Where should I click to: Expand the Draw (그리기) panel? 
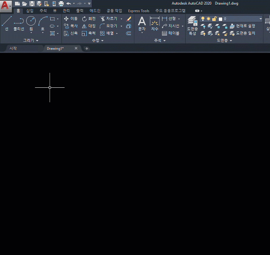31,41
